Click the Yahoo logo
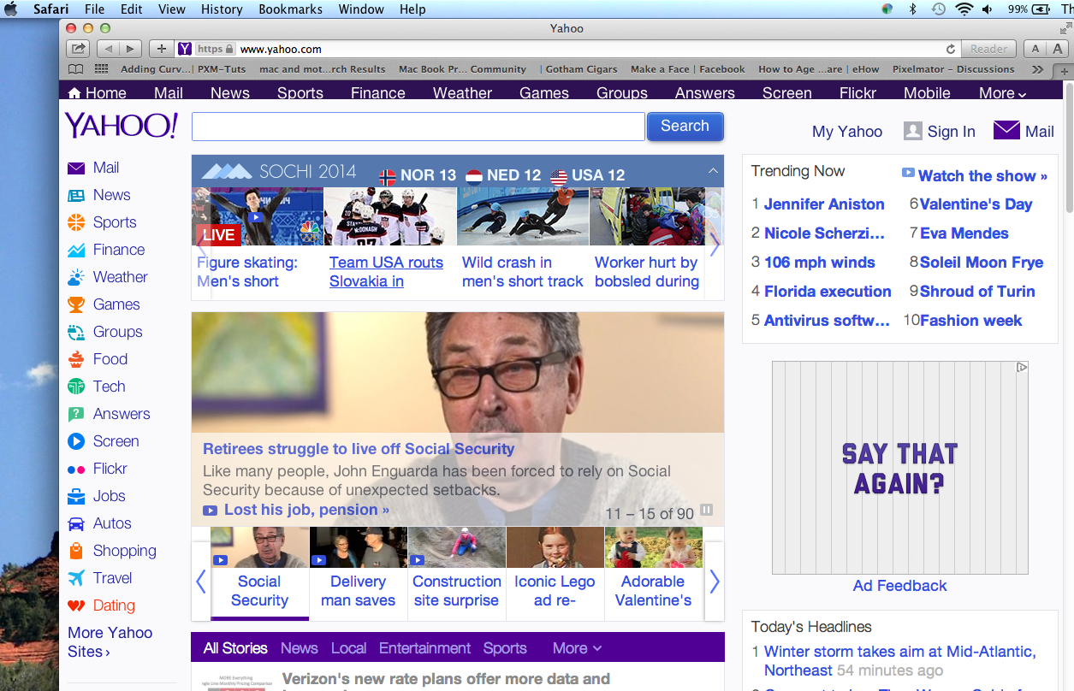This screenshot has height=691, width=1074. [x=122, y=126]
